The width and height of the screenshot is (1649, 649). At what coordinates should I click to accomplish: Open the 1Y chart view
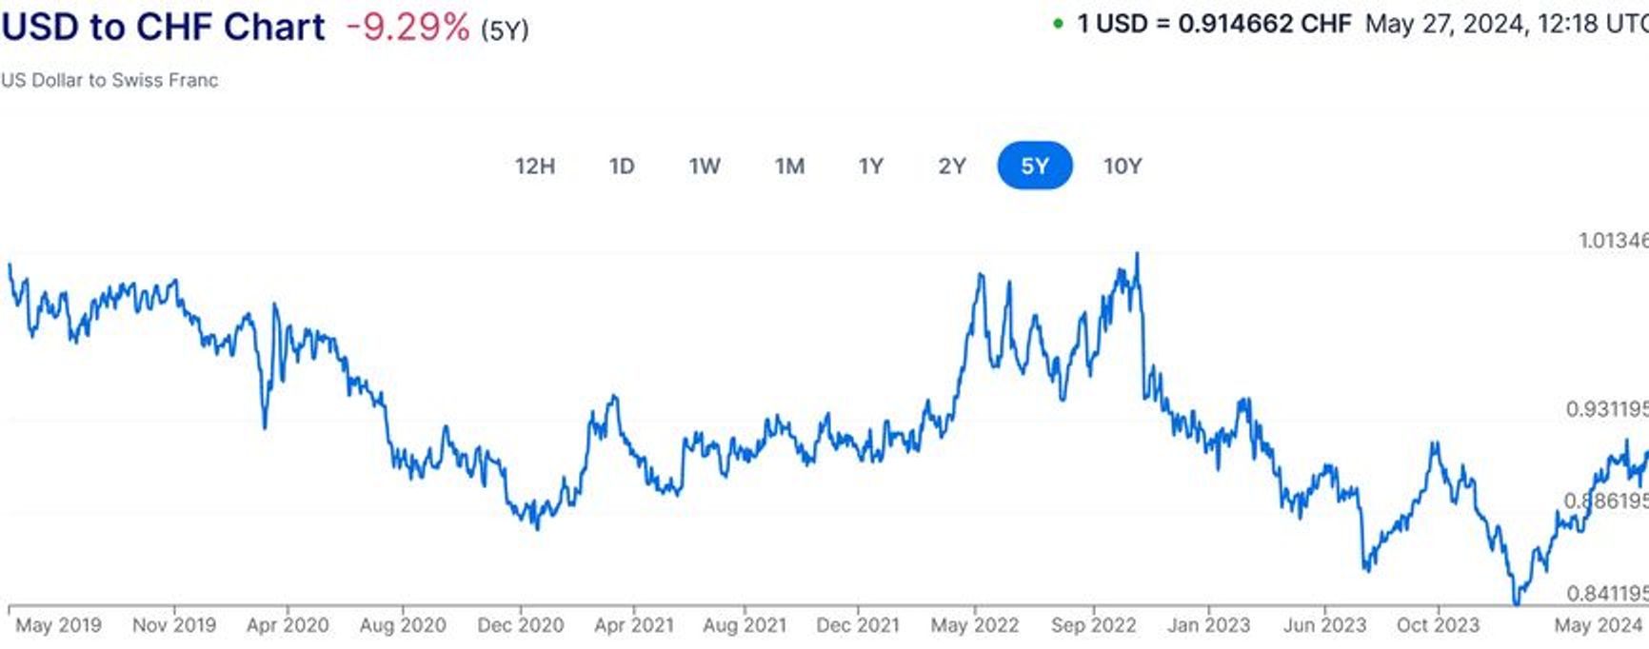869,166
